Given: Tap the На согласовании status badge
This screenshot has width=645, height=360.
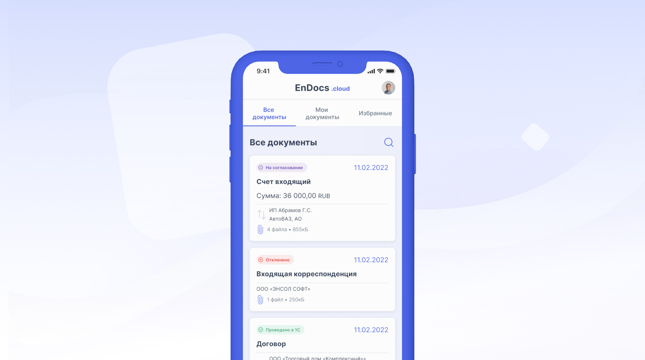Looking at the screenshot, I should click(281, 167).
